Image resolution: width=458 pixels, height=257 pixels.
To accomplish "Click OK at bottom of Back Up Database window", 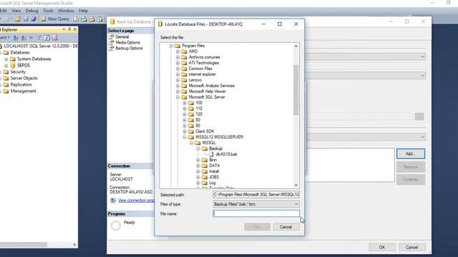I will coord(381,248).
